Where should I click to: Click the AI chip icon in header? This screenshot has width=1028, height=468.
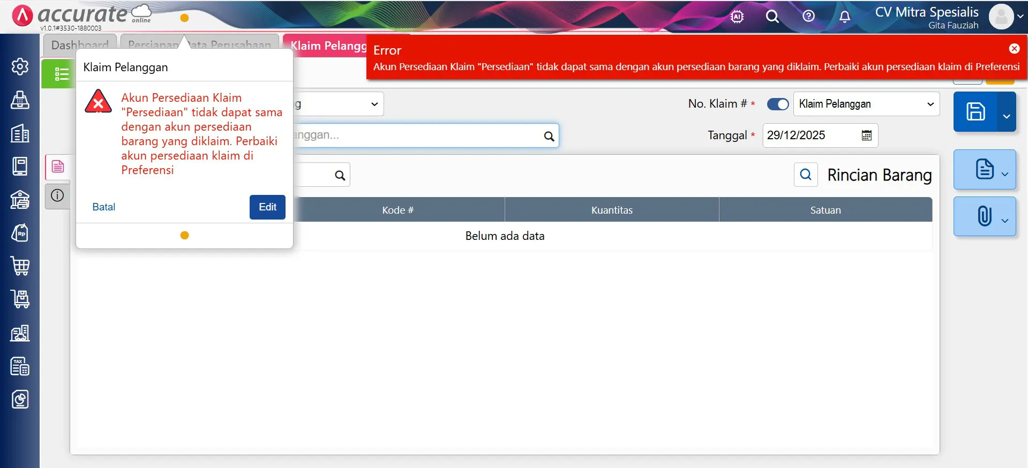tap(737, 17)
